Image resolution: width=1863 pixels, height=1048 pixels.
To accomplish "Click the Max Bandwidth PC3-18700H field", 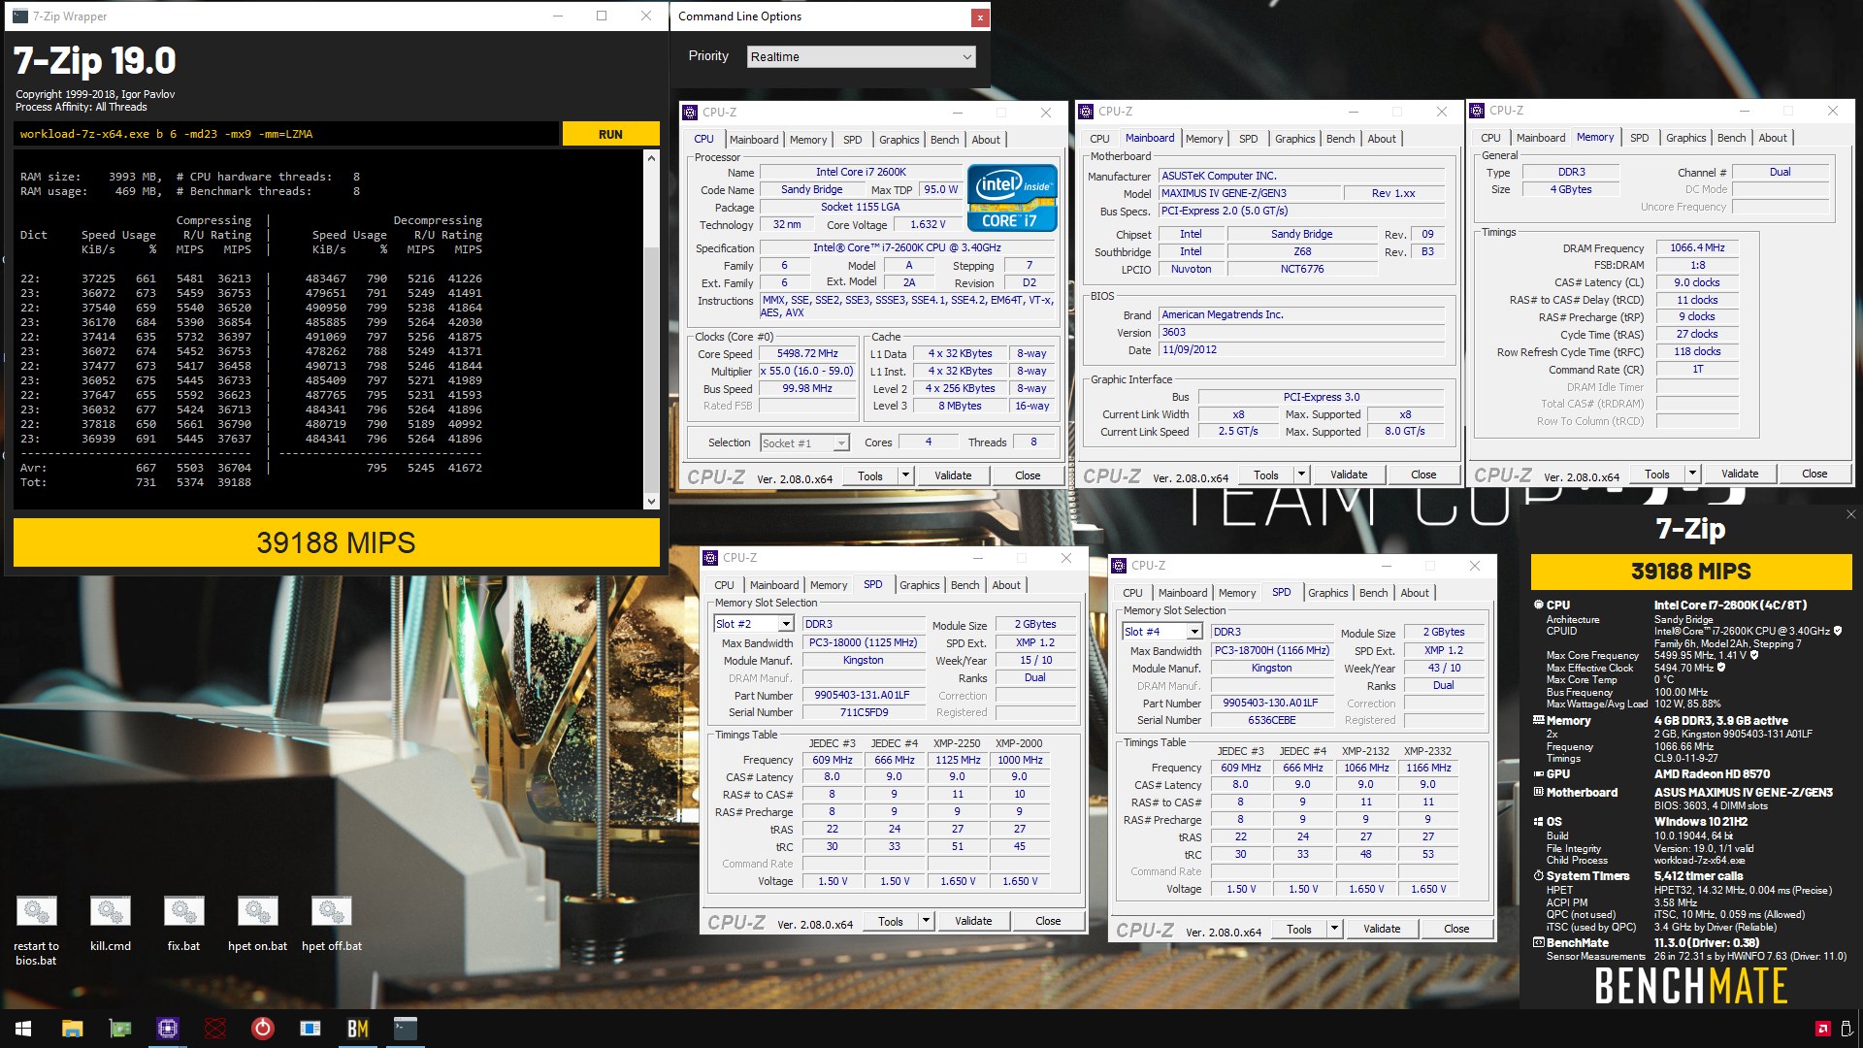I will click(1271, 651).
